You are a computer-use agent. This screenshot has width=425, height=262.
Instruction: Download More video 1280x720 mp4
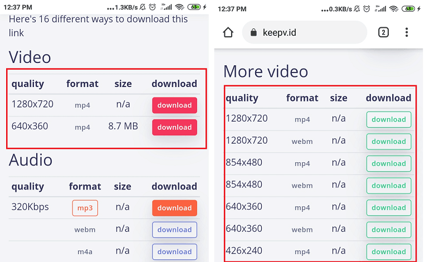[x=389, y=120]
